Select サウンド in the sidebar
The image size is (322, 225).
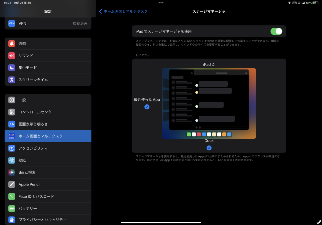tap(48, 56)
